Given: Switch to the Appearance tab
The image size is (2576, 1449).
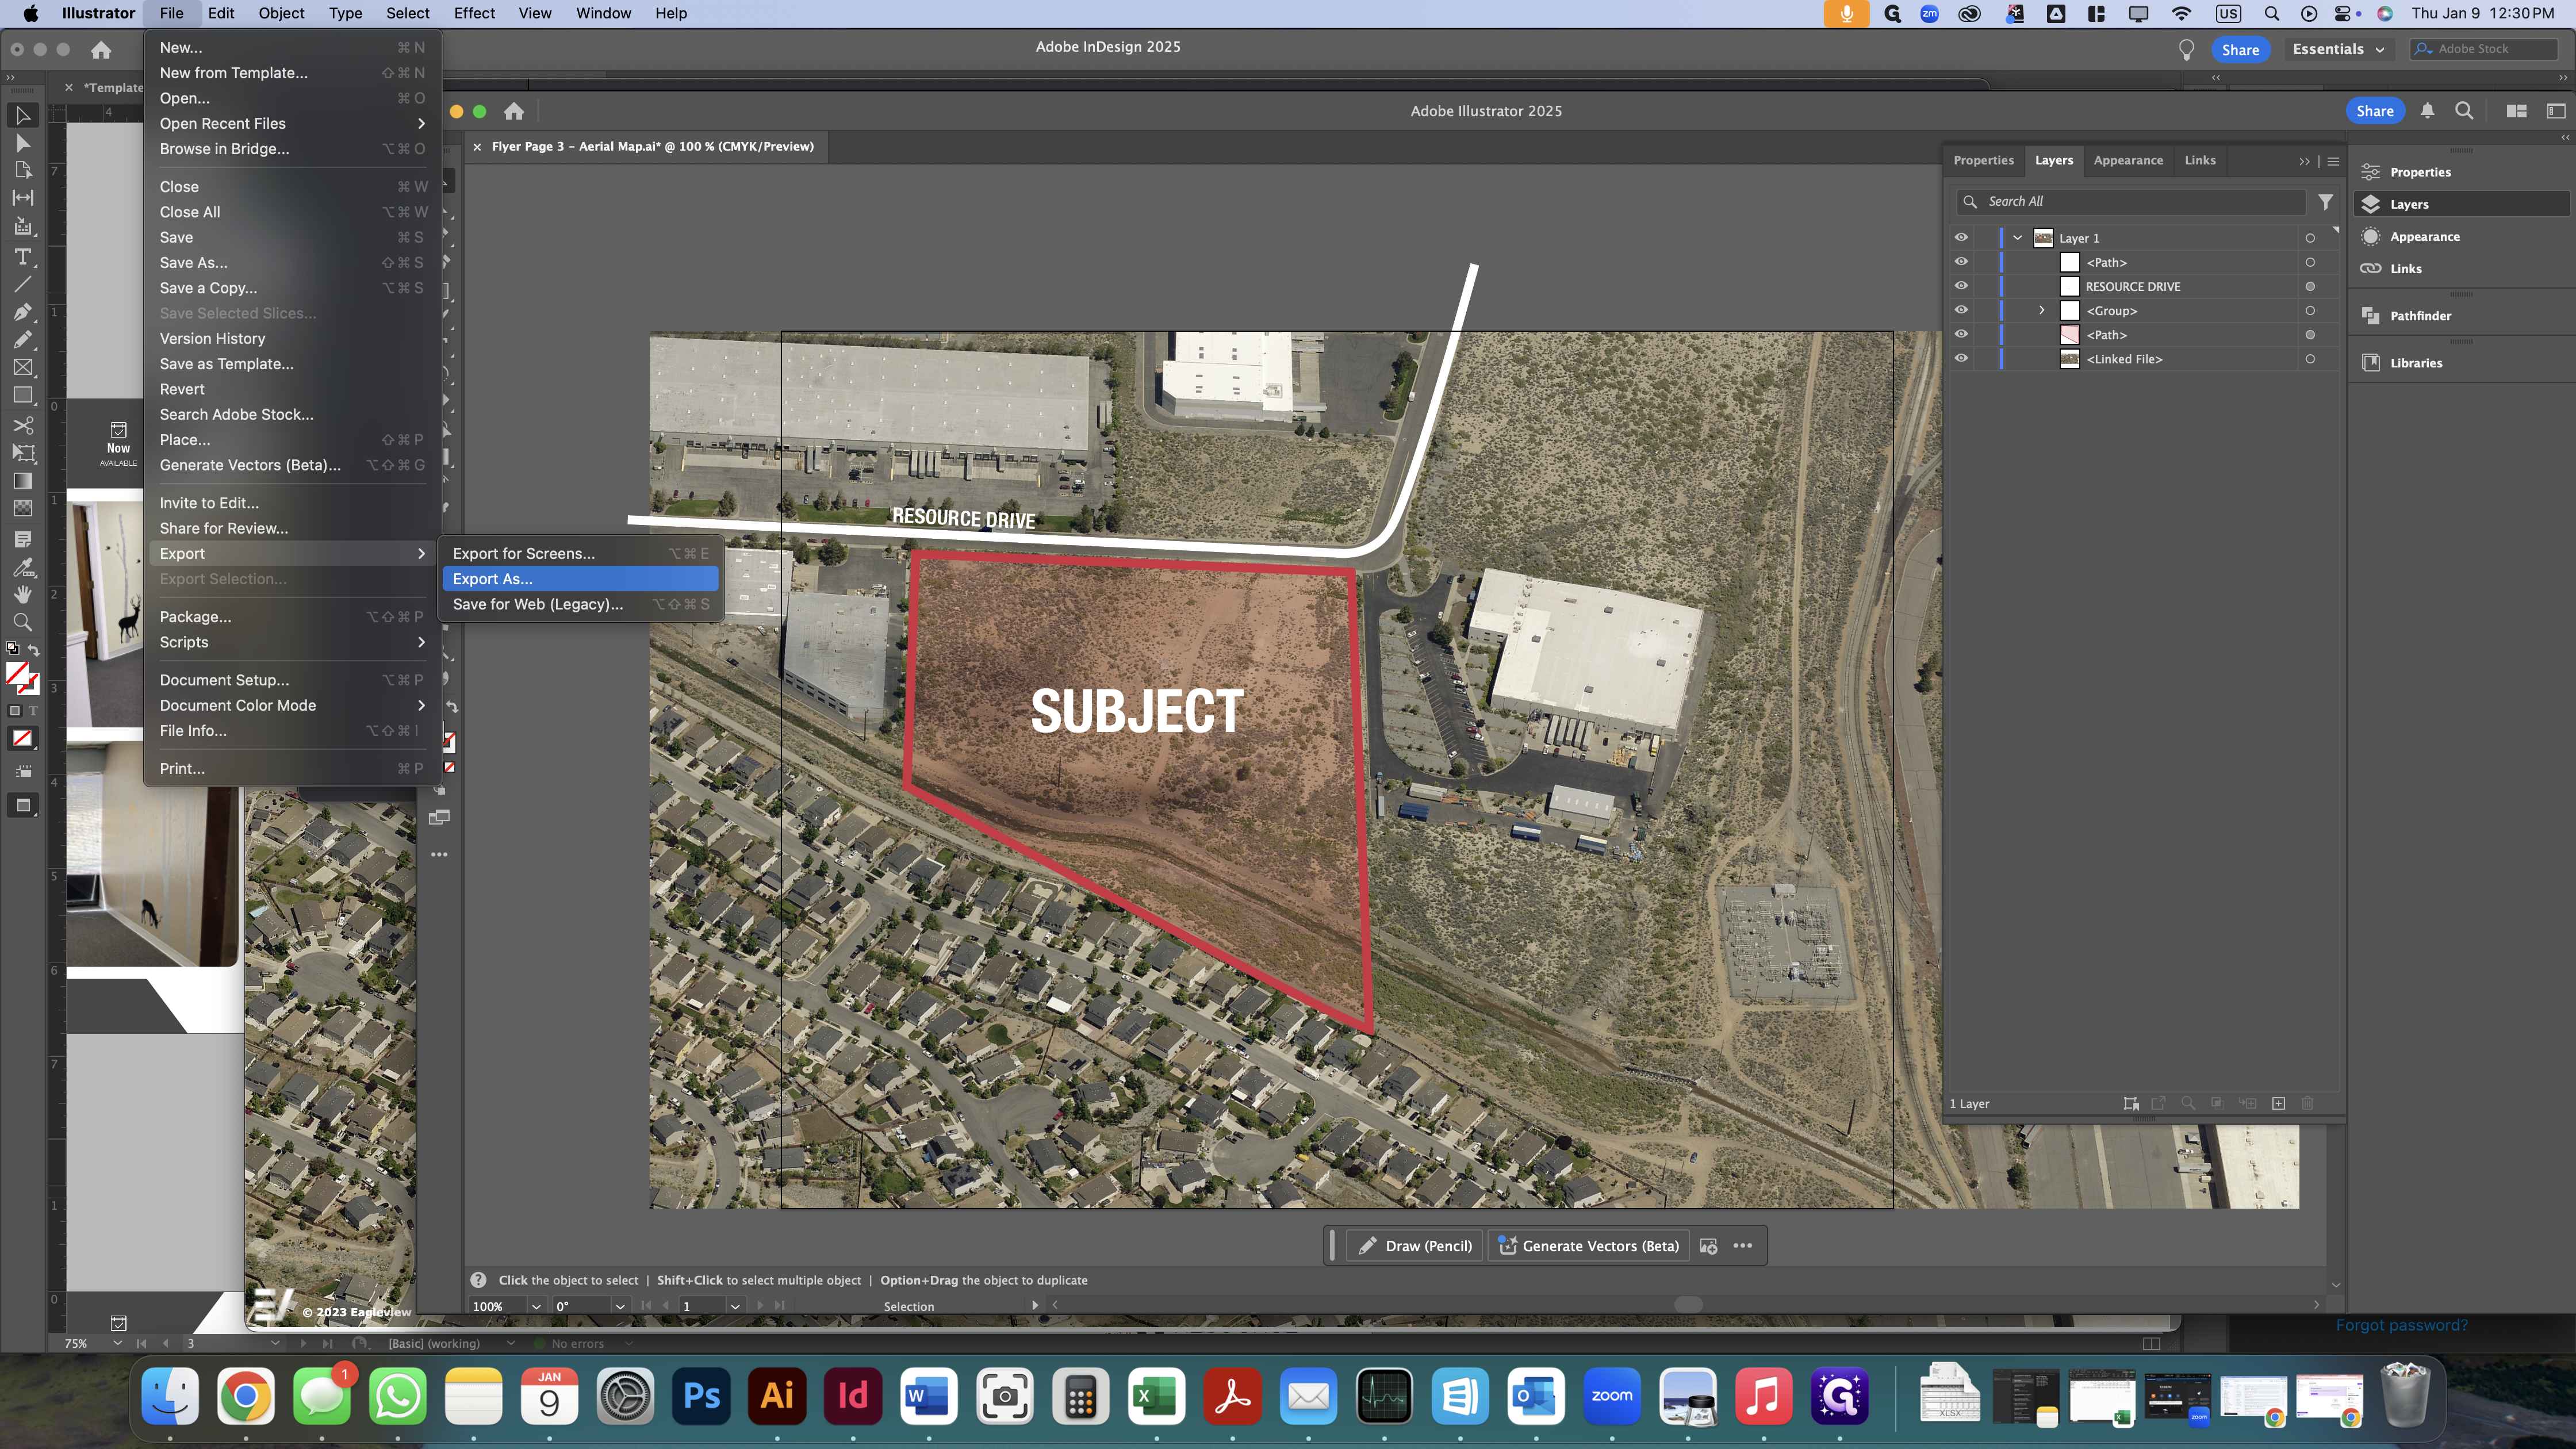Looking at the screenshot, I should click(2128, 160).
